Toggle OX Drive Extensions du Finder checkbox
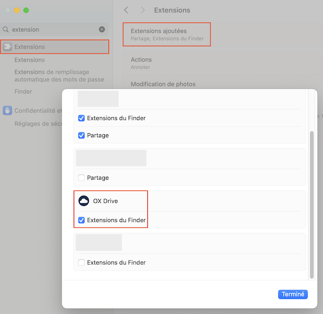323x314 pixels. pos(81,220)
